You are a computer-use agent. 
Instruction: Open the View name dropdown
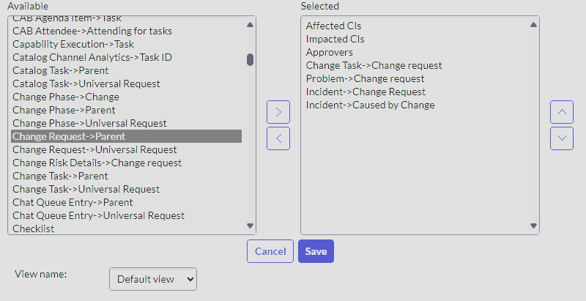point(153,279)
